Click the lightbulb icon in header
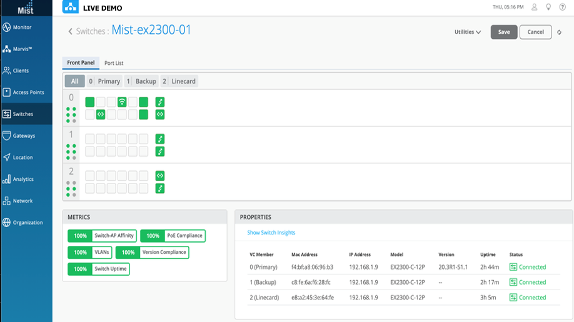The width and height of the screenshot is (574, 322). (x=548, y=7)
